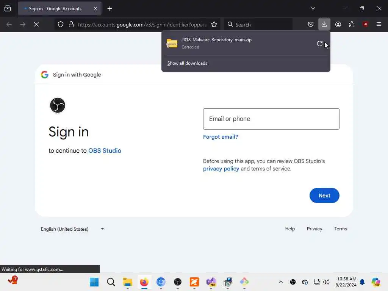The width and height of the screenshot is (388, 291).
Task: Open Firefox application hamburger menu
Action: (x=379, y=24)
